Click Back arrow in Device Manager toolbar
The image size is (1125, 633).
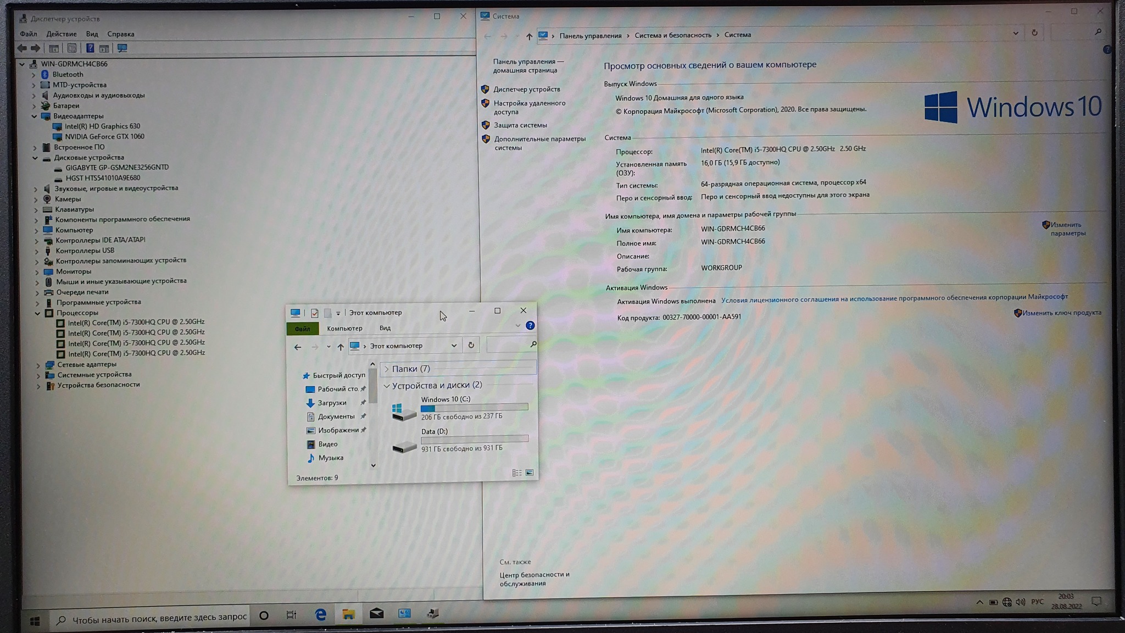point(22,48)
